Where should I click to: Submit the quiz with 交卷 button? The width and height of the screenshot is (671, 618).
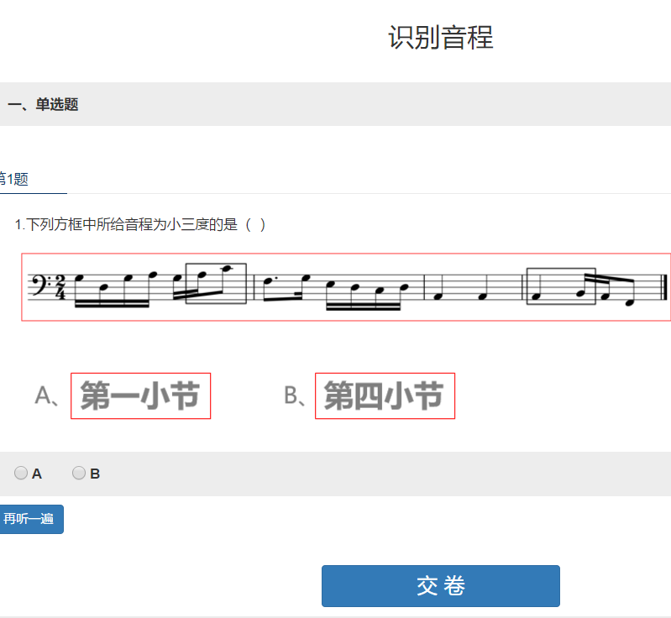(440, 586)
